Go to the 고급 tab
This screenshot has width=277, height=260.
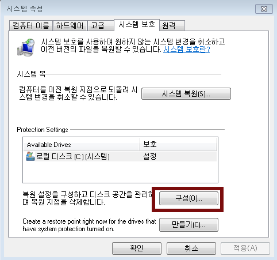(x=101, y=25)
